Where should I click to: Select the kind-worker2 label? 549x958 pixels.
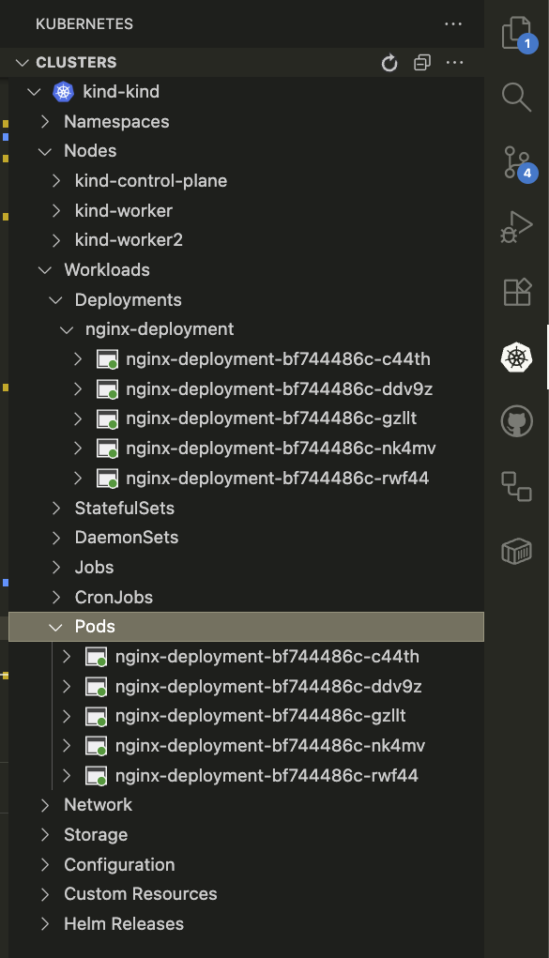click(x=129, y=240)
